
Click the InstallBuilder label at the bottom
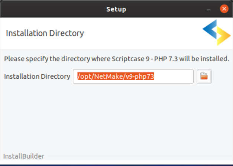click(24, 156)
